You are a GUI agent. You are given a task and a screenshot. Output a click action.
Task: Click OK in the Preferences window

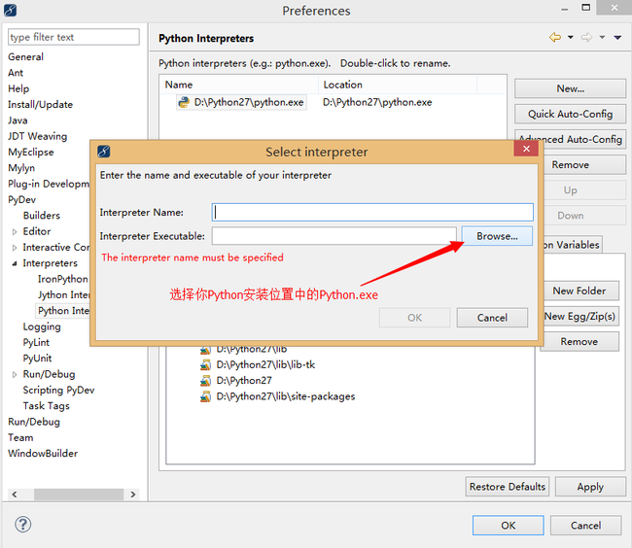[508, 526]
